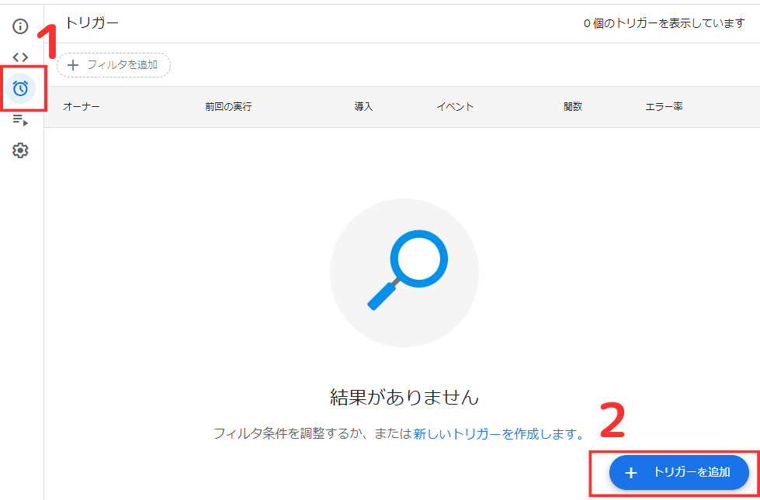Select the Triggers clock icon in sidebar
The image size is (760, 500).
pyautogui.click(x=19, y=88)
